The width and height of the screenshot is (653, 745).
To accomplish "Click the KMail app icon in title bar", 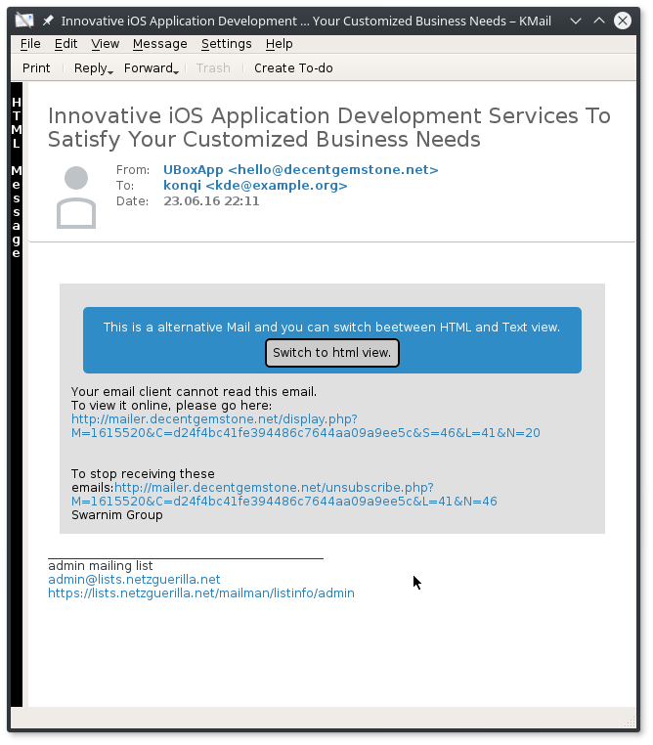I will (x=24, y=20).
